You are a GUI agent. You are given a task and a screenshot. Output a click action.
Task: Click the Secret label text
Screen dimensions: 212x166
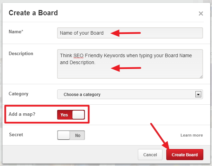pos(16,134)
